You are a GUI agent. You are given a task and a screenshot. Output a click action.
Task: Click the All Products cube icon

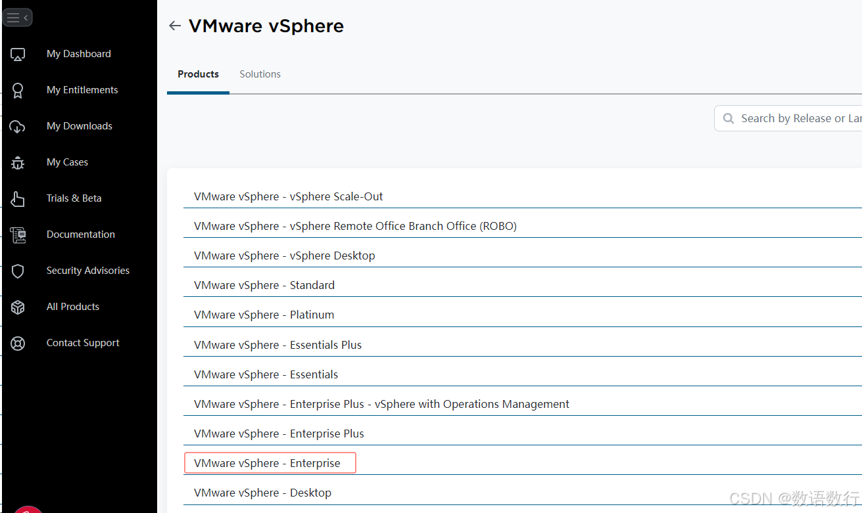[18, 307]
